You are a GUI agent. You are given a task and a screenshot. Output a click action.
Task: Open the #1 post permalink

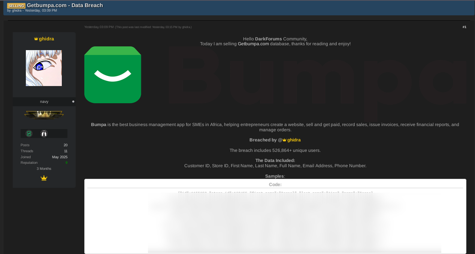coord(464,27)
